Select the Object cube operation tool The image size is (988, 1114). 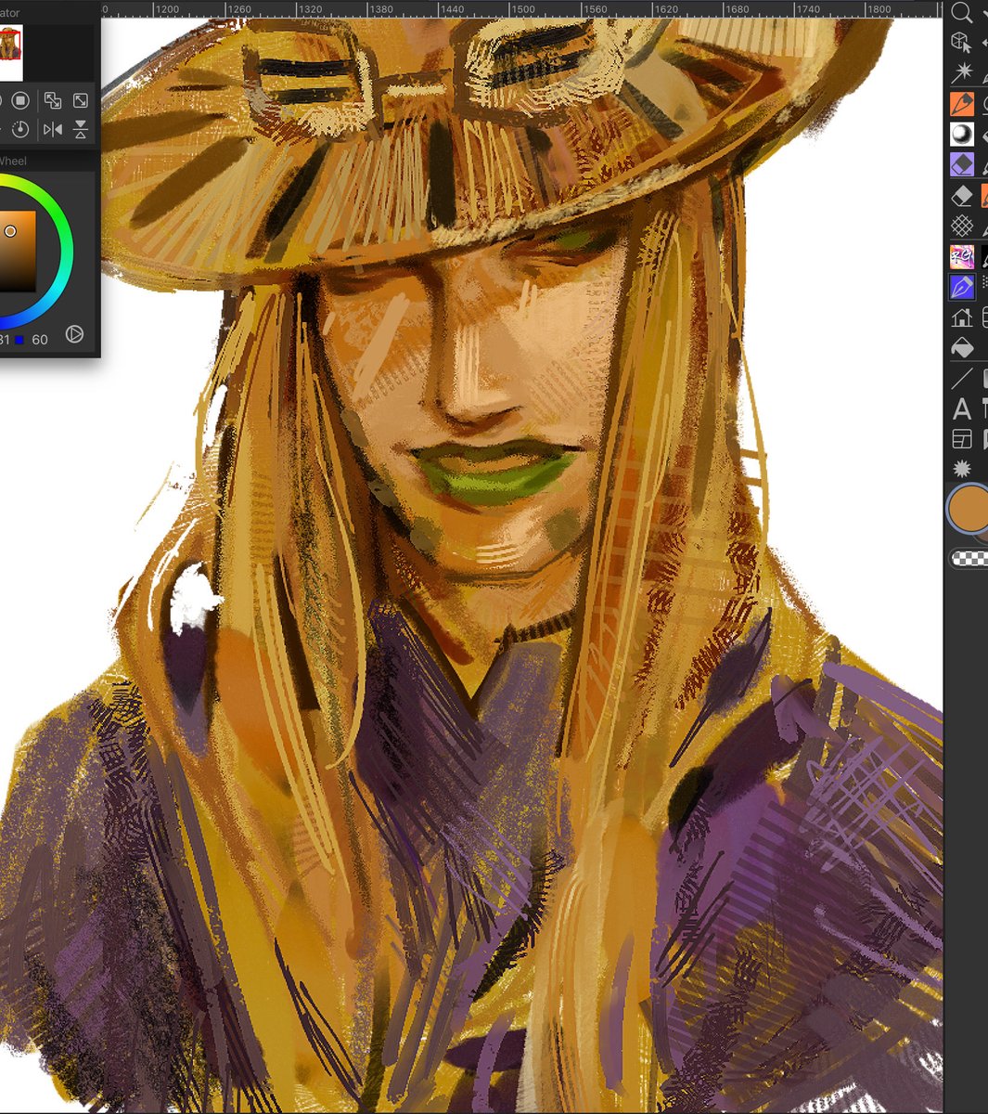(962, 42)
